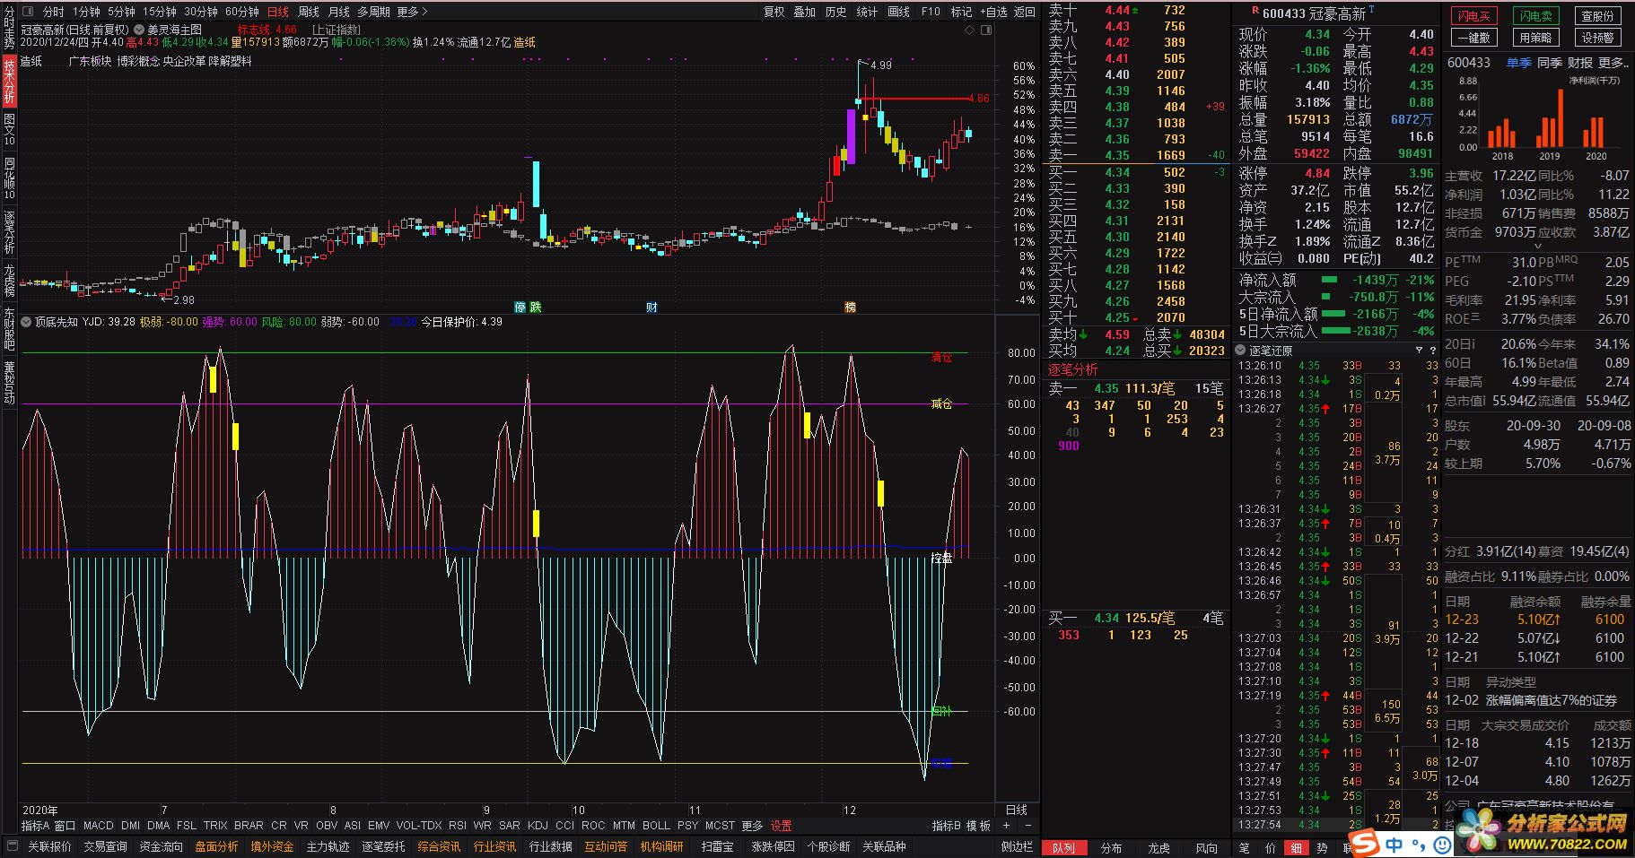The width and height of the screenshot is (1635, 858).
Task: Click the 用策略 button
Action: click(1535, 38)
